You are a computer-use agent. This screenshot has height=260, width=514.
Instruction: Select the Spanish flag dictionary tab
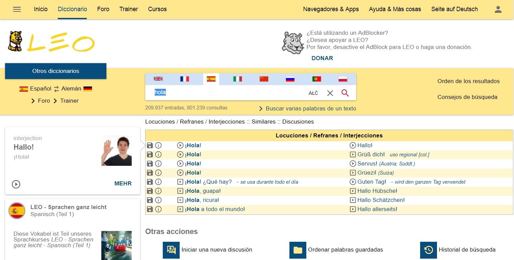click(x=211, y=79)
